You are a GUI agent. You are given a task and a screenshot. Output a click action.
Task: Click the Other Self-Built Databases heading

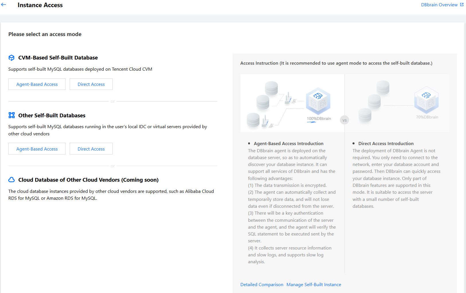(x=52, y=115)
